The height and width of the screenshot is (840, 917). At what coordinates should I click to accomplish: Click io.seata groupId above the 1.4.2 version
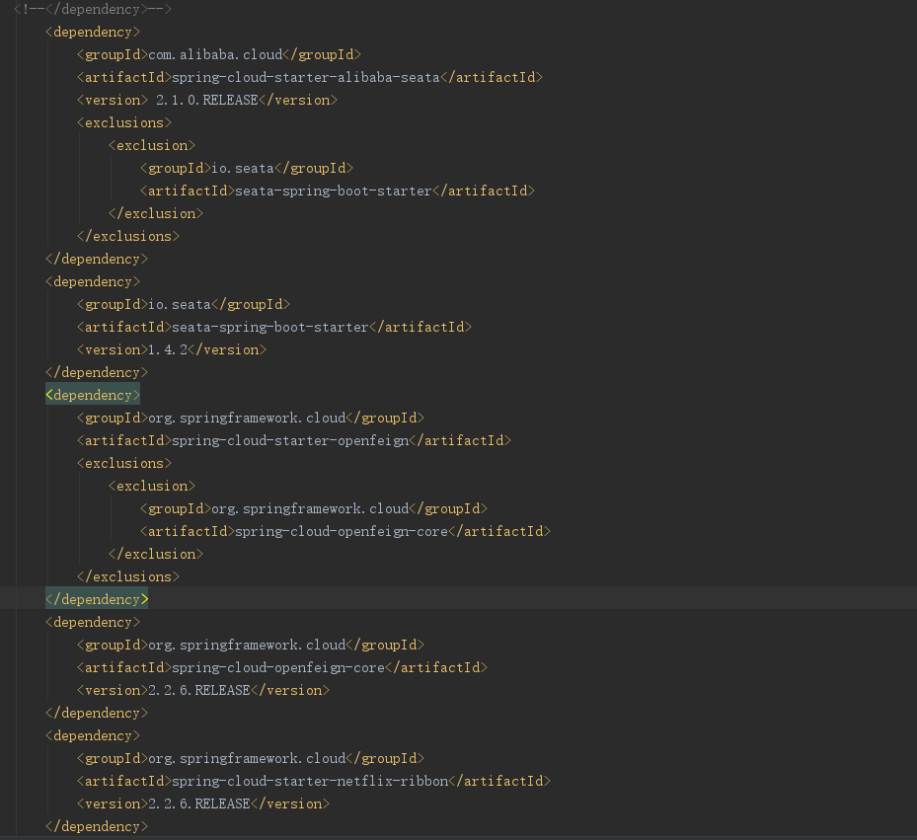coord(183,305)
